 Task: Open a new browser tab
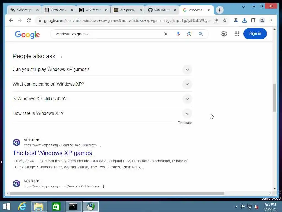(x=219, y=10)
